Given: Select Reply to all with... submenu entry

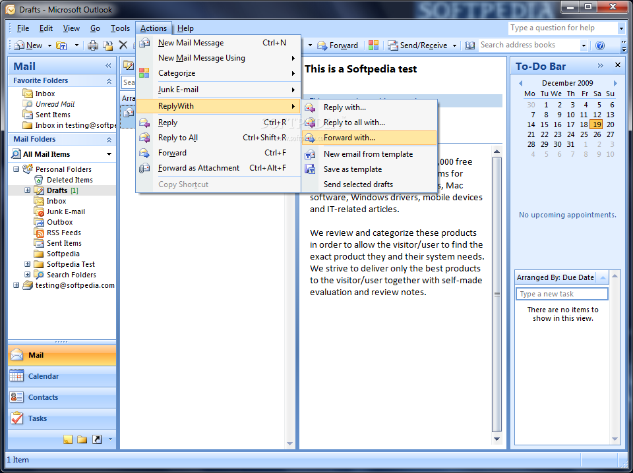Looking at the screenshot, I should click(x=369, y=123).
